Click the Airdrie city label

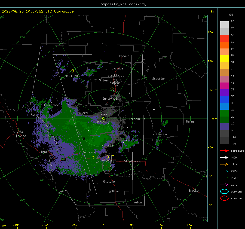107,145
